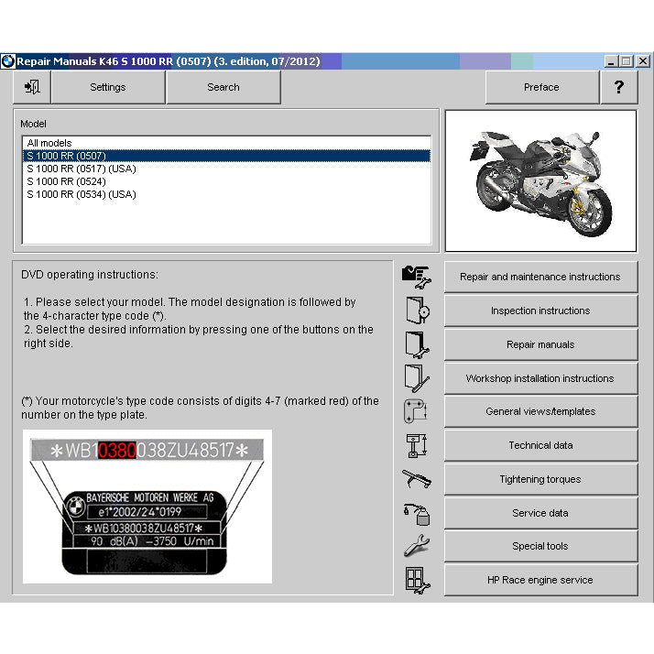This screenshot has width=654, height=654.
Task: Click the exit door icon button
Action: click(x=32, y=87)
